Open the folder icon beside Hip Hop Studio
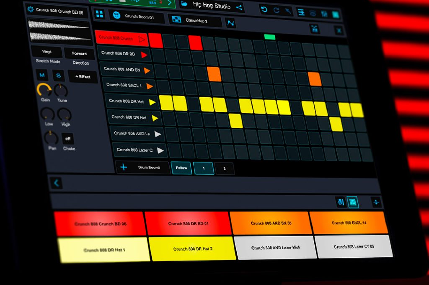The image size is (429, 285). click(184, 4)
